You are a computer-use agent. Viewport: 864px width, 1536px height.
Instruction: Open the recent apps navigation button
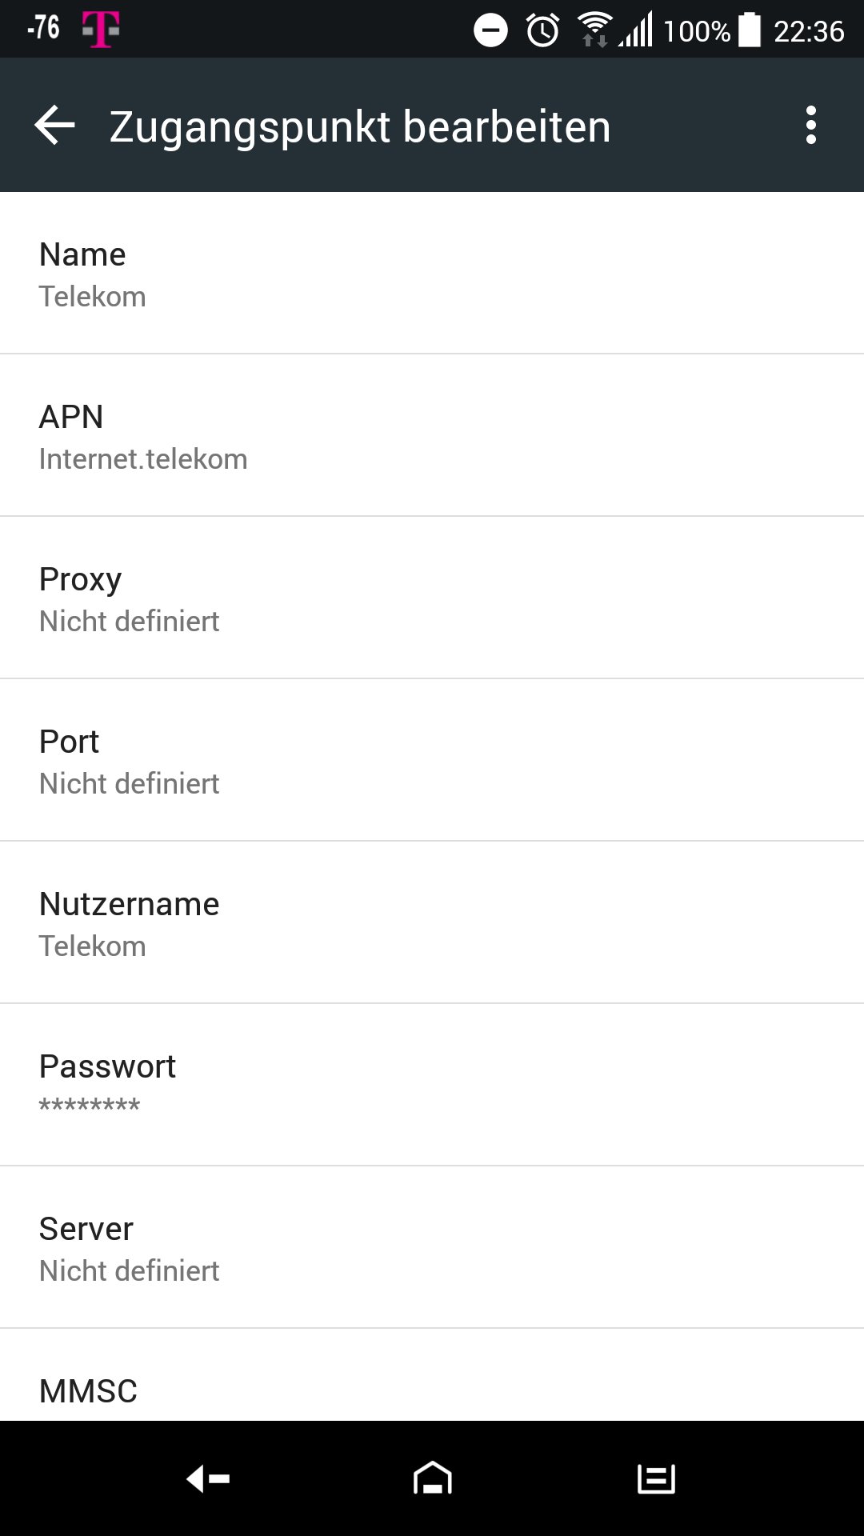coord(656,1478)
